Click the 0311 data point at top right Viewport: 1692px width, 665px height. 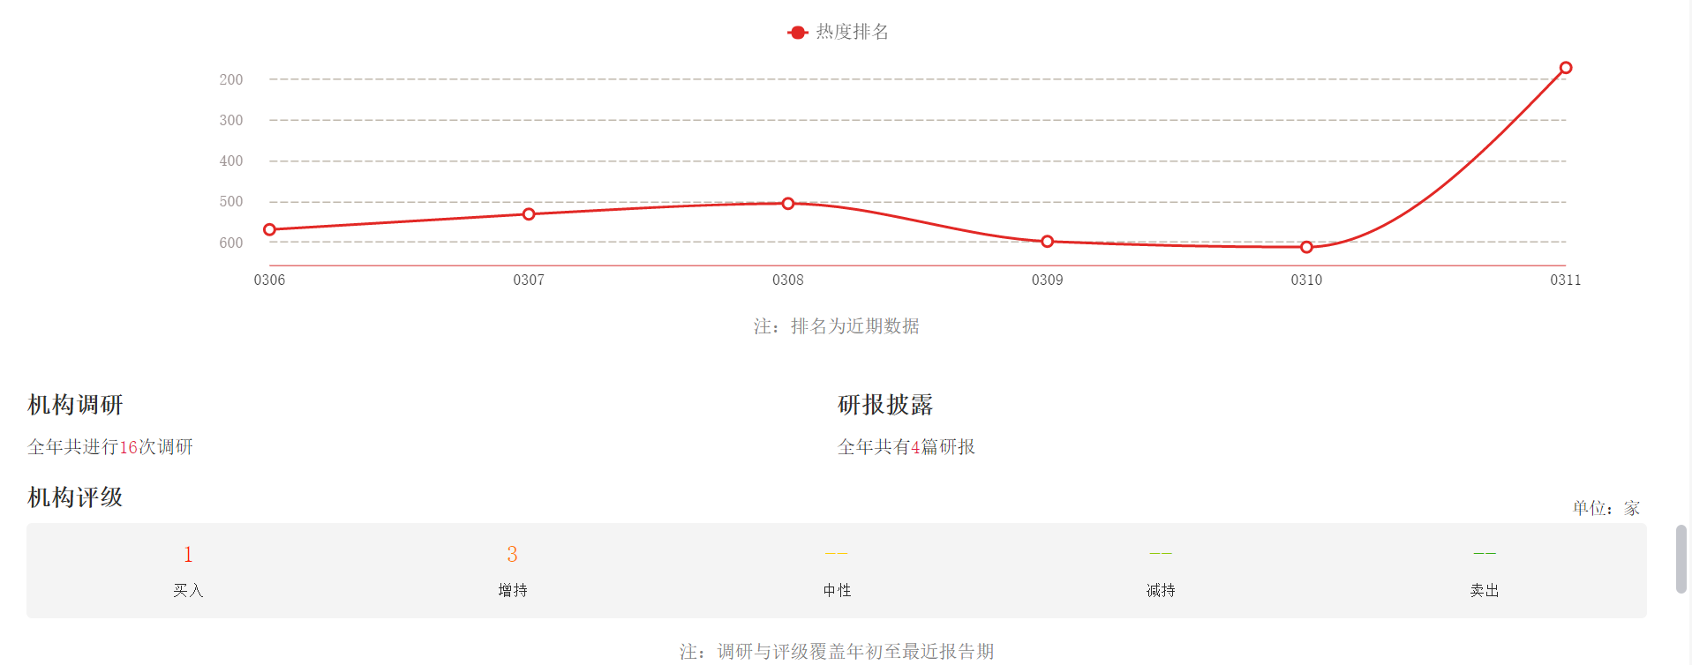pyautogui.click(x=1565, y=68)
